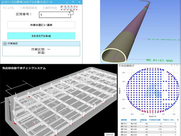Click the focus-mode icon at the chart's top-right corner
181x136 pixels.
tap(177, 65)
